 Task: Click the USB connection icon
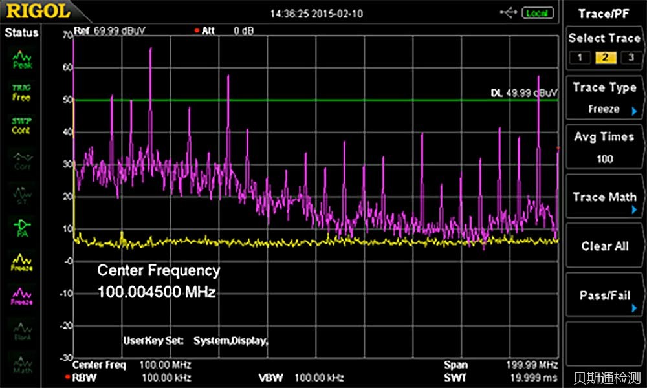click(509, 13)
